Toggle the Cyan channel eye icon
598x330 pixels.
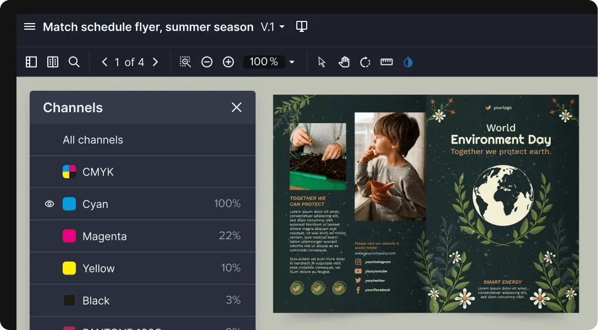point(49,204)
